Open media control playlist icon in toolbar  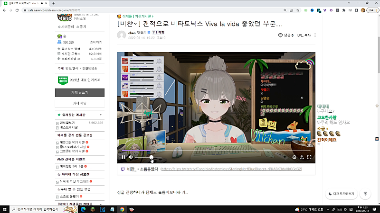click(350, 10)
